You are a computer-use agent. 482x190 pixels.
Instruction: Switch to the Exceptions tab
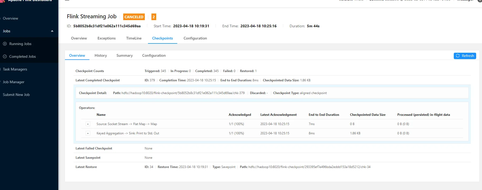(106, 38)
